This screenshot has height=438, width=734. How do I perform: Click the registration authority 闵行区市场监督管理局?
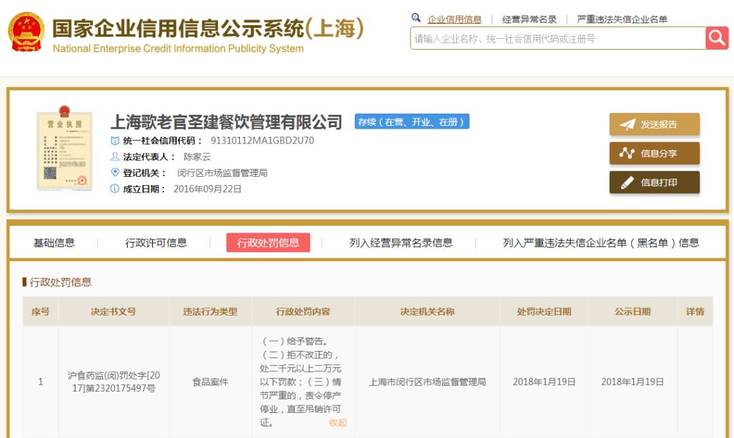click(x=222, y=173)
